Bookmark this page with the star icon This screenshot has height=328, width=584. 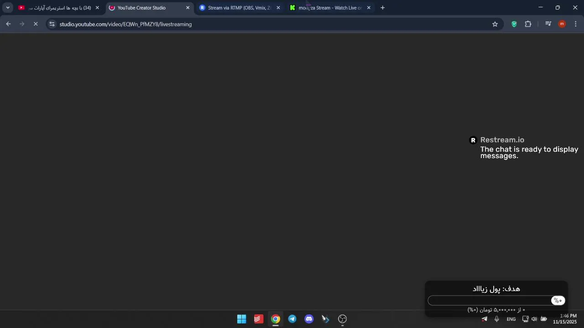click(495, 24)
